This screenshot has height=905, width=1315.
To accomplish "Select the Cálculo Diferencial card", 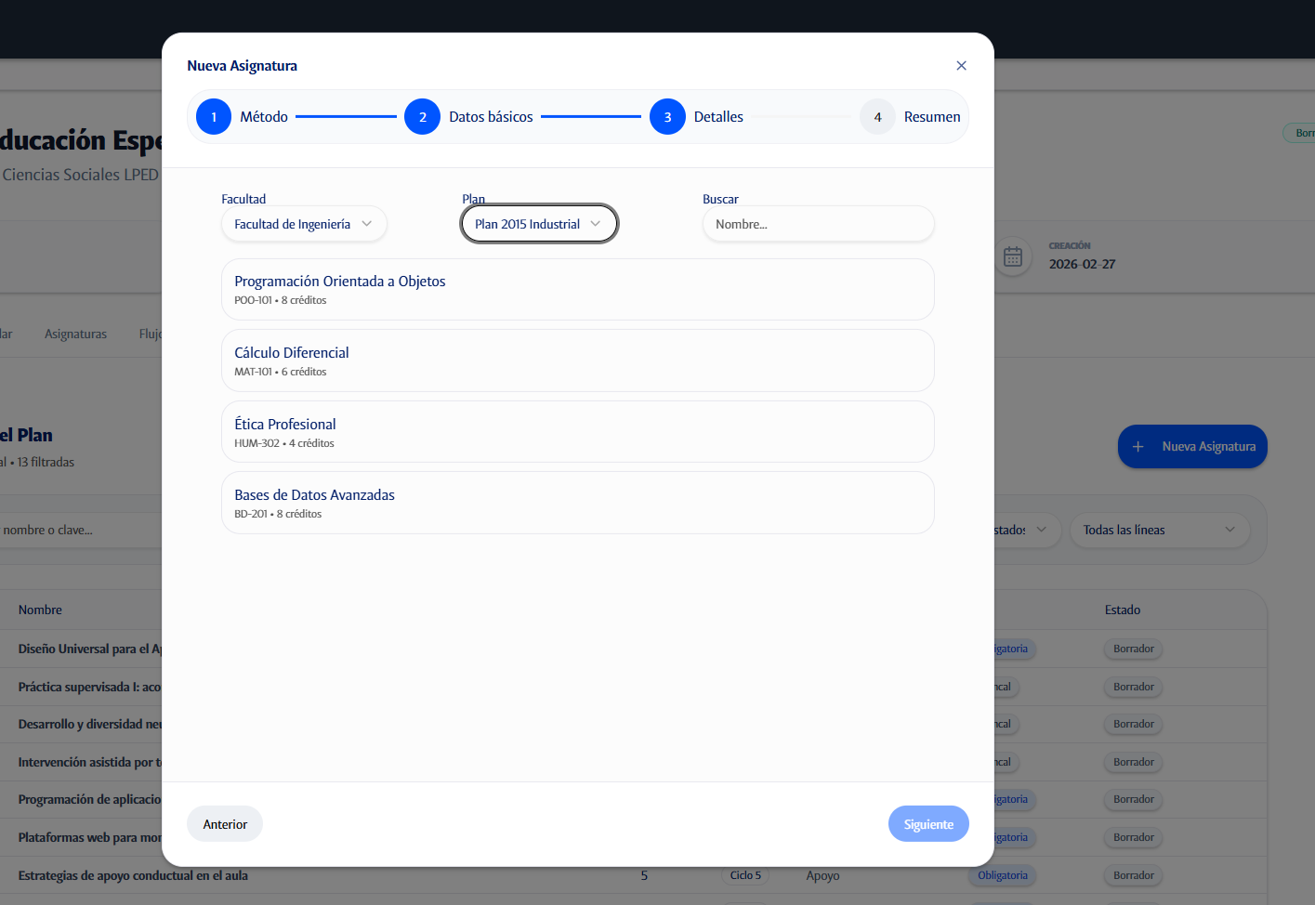I will [x=577, y=361].
